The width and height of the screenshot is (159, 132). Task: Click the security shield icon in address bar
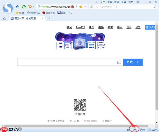39,7
